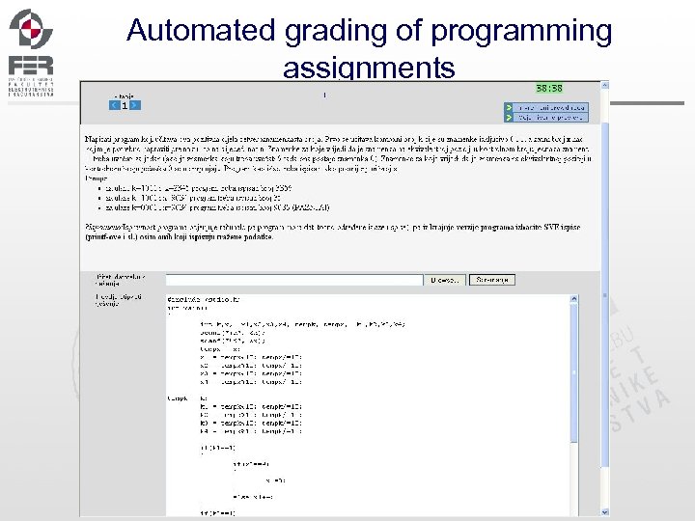Click into the file path upload field

[294, 280]
